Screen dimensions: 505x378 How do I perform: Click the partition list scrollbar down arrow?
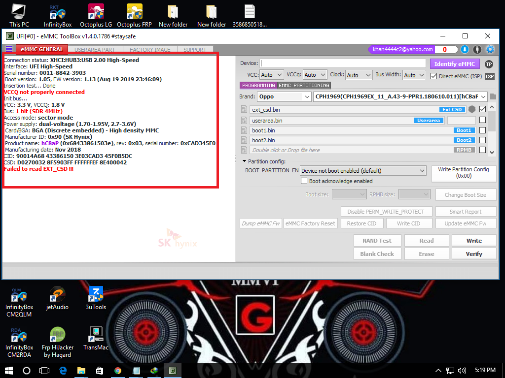[x=492, y=152]
